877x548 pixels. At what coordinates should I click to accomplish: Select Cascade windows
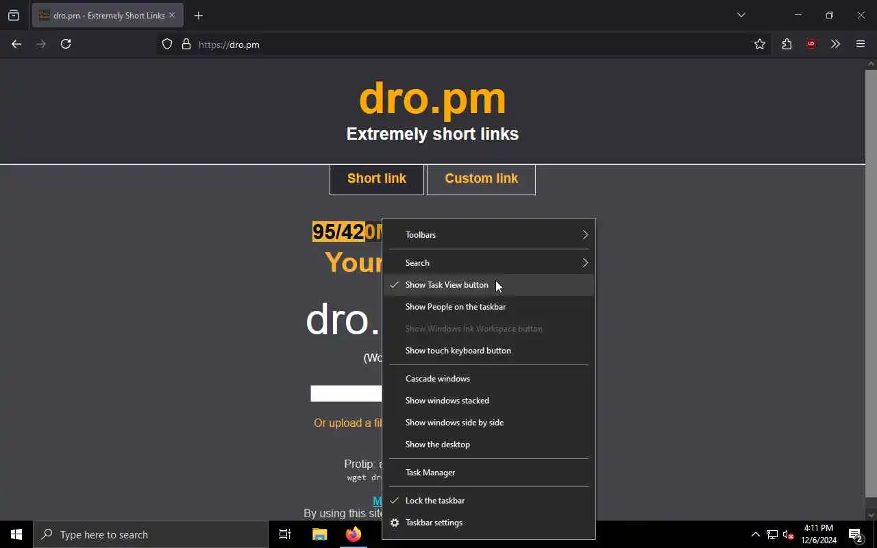pos(489,379)
